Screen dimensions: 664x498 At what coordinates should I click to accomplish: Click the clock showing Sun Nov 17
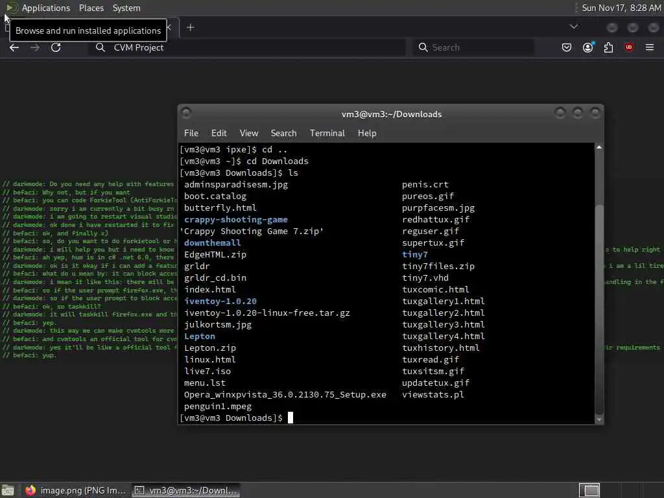coord(621,8)
